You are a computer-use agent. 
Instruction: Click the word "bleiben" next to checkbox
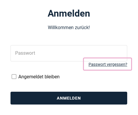coord(52,77)
